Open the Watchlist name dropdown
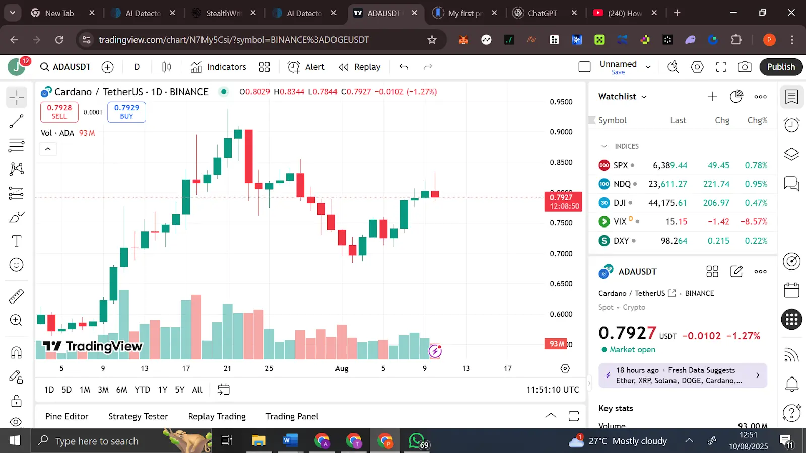806x453 pixels. click(x=623, y=96)
